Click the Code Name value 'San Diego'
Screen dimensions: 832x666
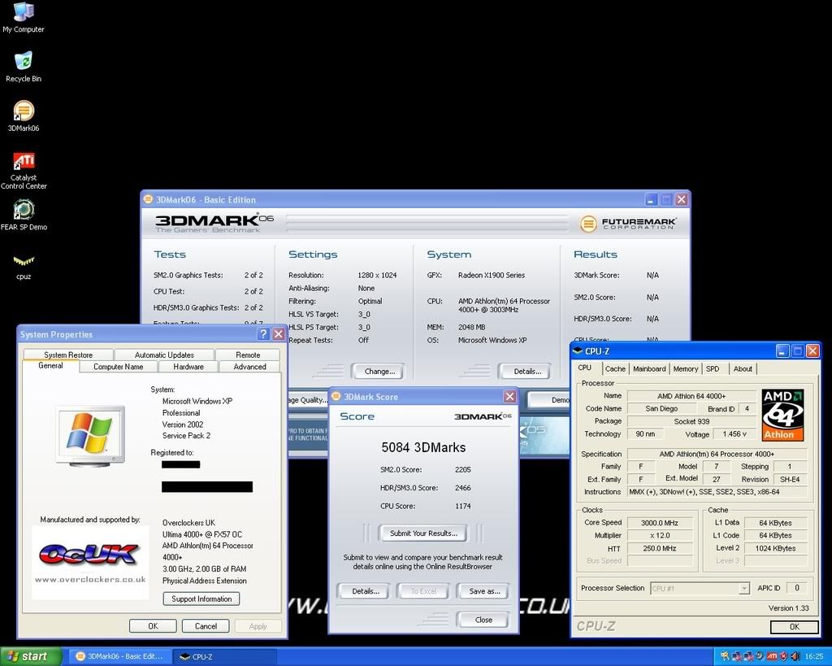[x=661, y=408]
